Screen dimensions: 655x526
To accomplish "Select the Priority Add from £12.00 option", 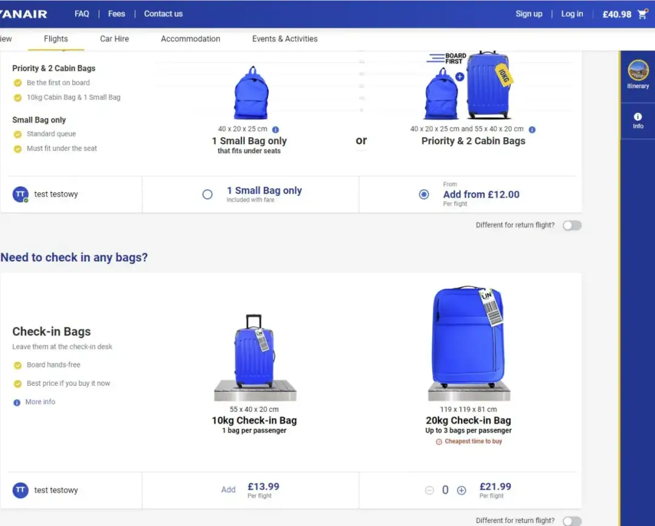I will [424, 194].
